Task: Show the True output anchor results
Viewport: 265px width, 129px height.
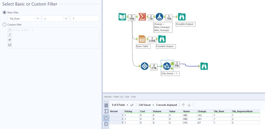Action: pyautogui.click(x=106, y=118)
